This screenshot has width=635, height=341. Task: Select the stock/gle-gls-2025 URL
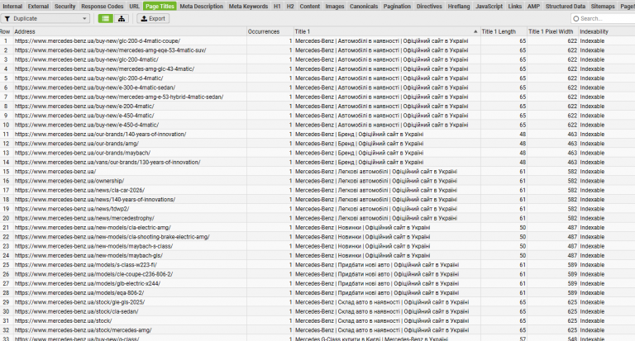click(79, 302)
